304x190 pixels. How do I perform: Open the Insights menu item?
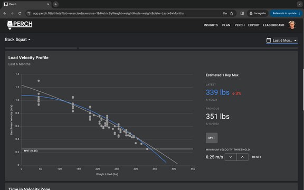[x=211, y=25]
